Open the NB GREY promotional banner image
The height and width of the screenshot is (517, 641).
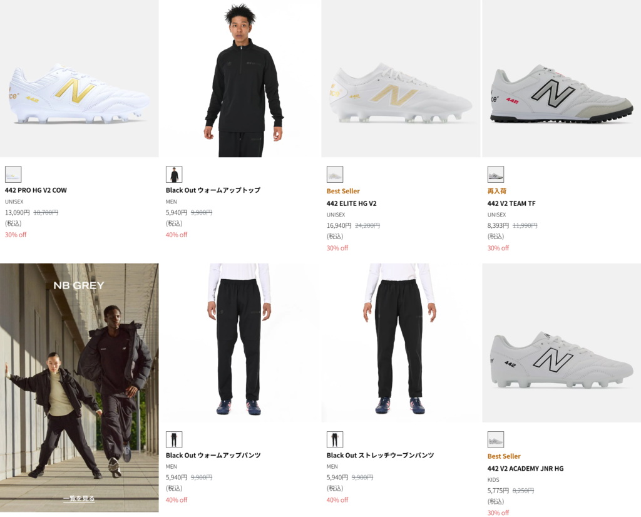point(79,376)
